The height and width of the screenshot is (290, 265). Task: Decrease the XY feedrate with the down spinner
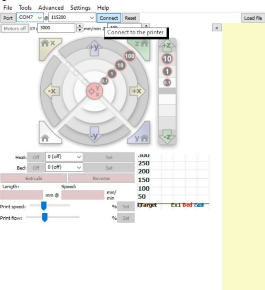tap(80, 30)
